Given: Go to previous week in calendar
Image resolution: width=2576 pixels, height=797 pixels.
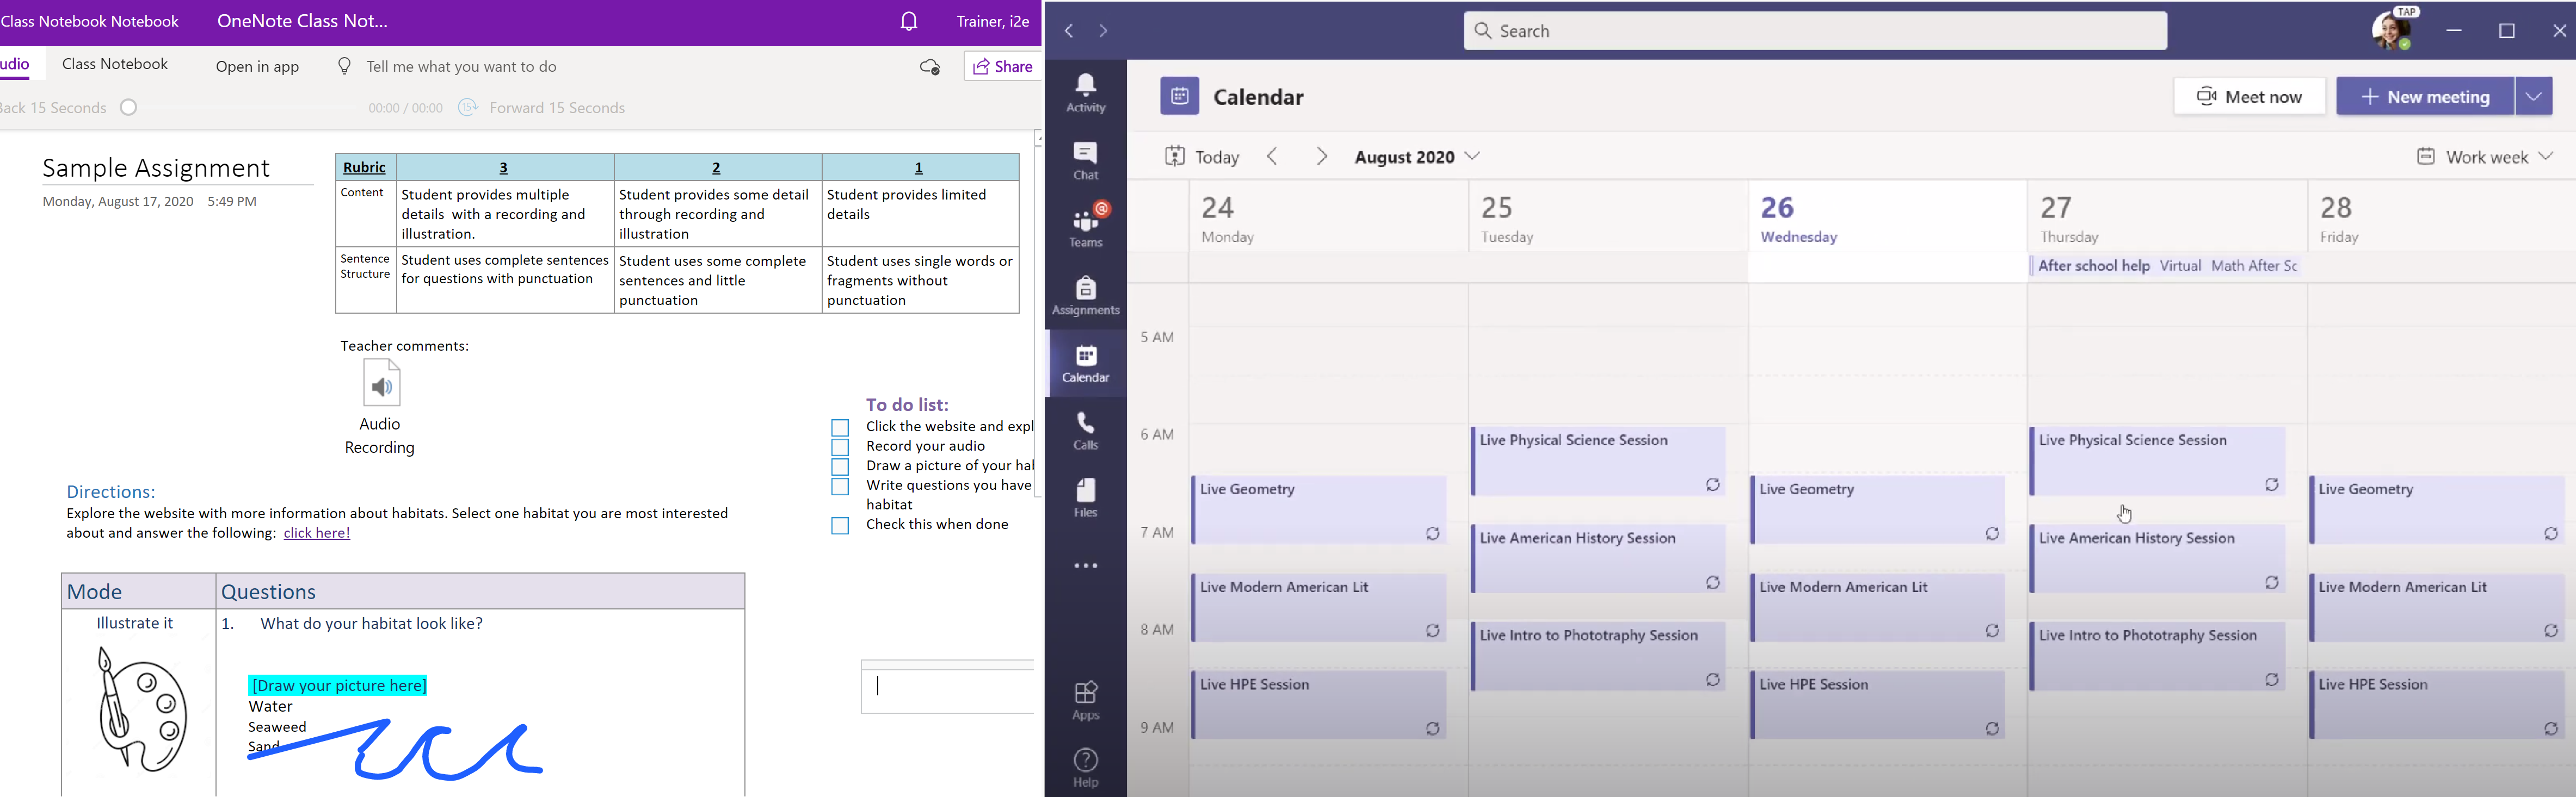Looking at the screenshot, I should click(1272, 156).
